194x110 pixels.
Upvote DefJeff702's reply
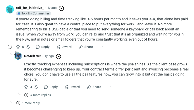tap(26, 87)
